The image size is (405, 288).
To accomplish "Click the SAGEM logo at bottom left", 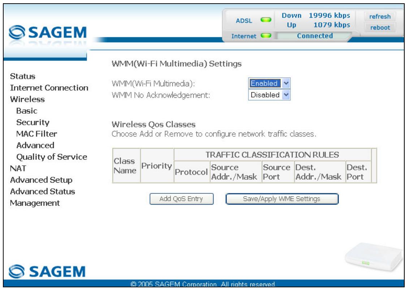I will pyautogui.click(x=47, y=271).
